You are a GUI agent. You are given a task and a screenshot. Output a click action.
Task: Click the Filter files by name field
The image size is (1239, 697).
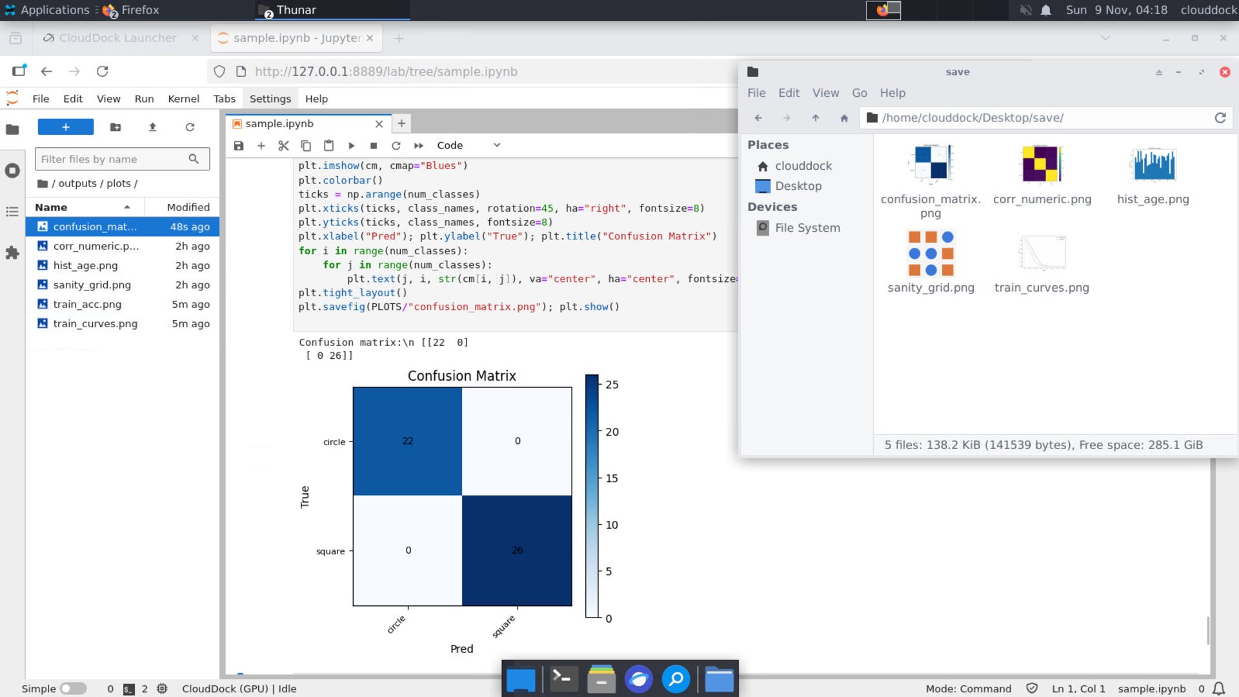113,159
